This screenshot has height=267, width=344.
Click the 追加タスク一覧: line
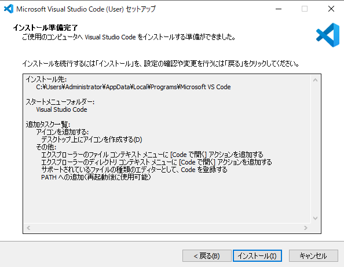[x=48, y=125]
